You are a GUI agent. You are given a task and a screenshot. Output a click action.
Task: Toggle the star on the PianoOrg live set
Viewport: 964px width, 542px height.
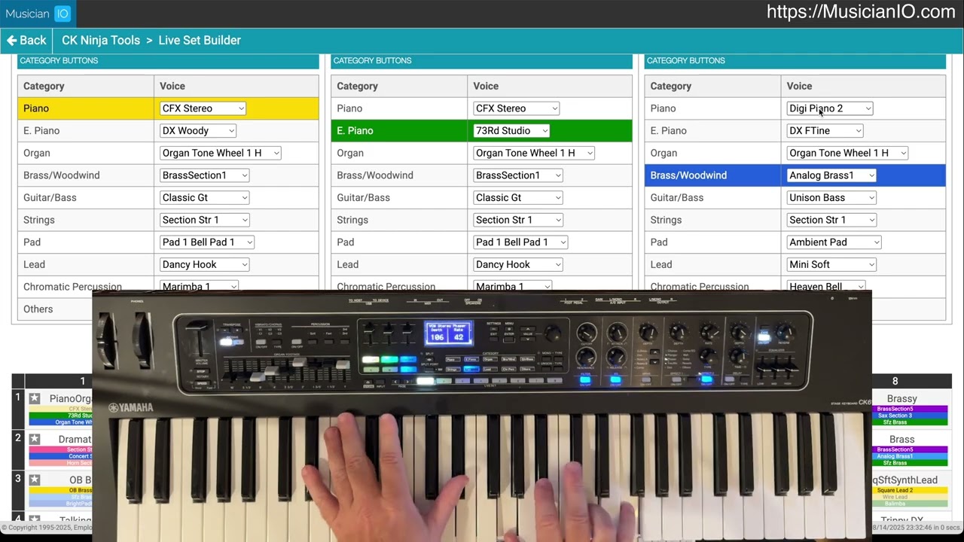click(x=35, y=398)
